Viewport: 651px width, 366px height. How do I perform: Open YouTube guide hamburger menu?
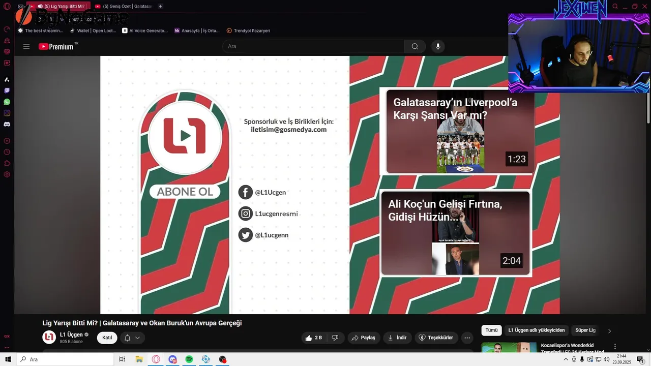(26, 46)
